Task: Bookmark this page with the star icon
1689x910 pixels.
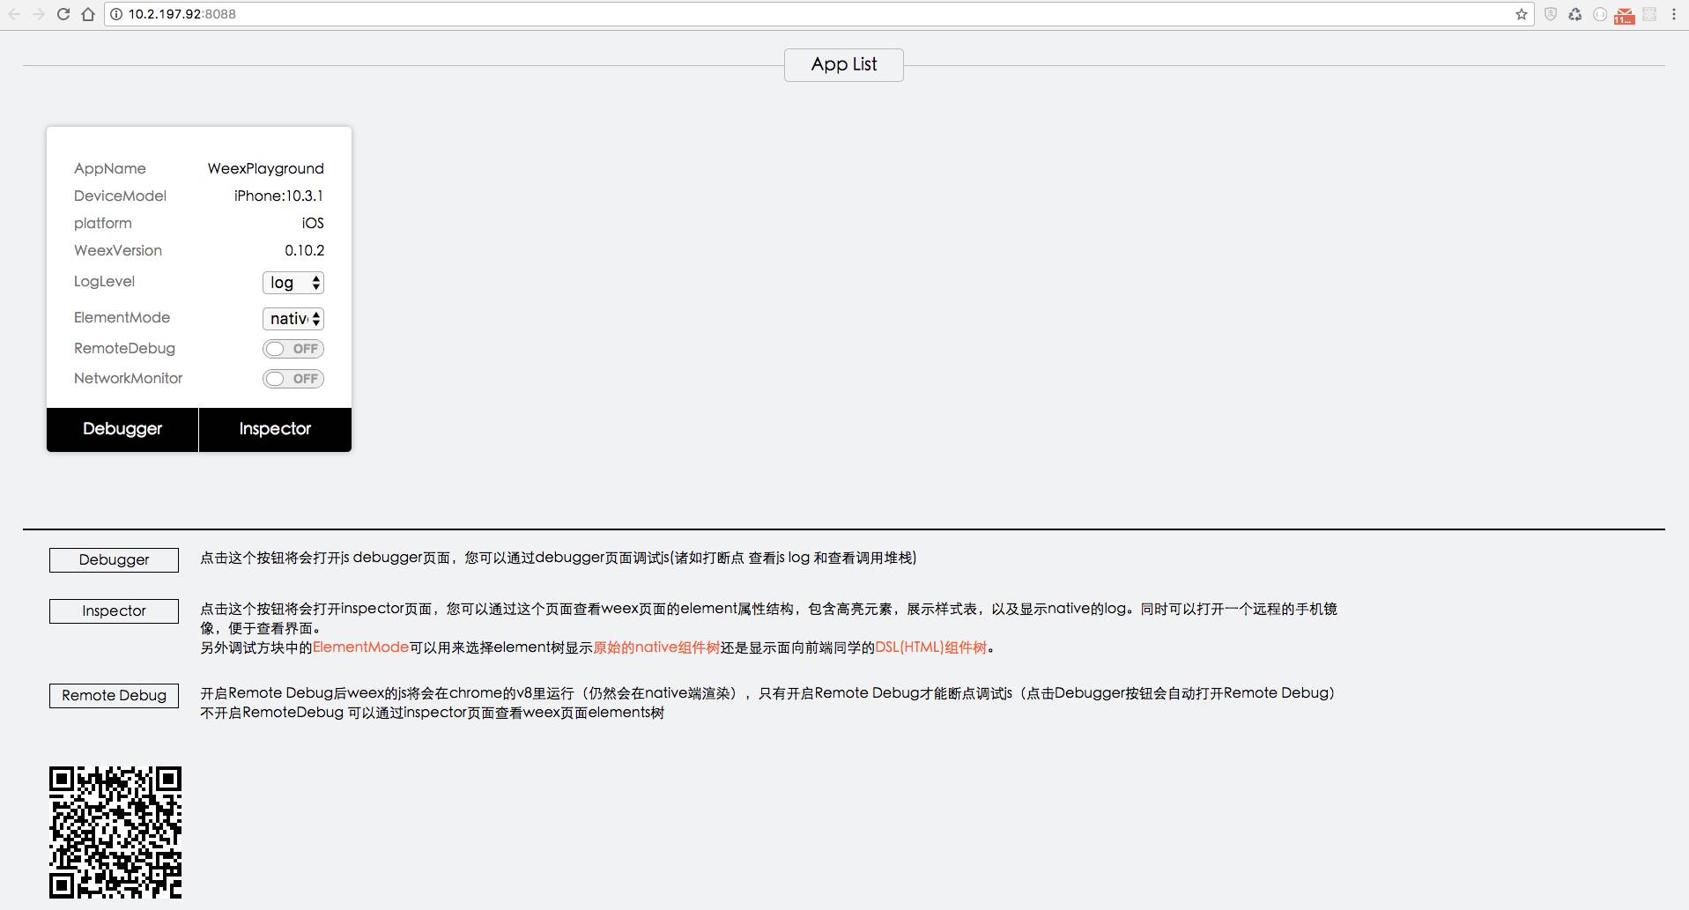Action: tap(1522, 14)
